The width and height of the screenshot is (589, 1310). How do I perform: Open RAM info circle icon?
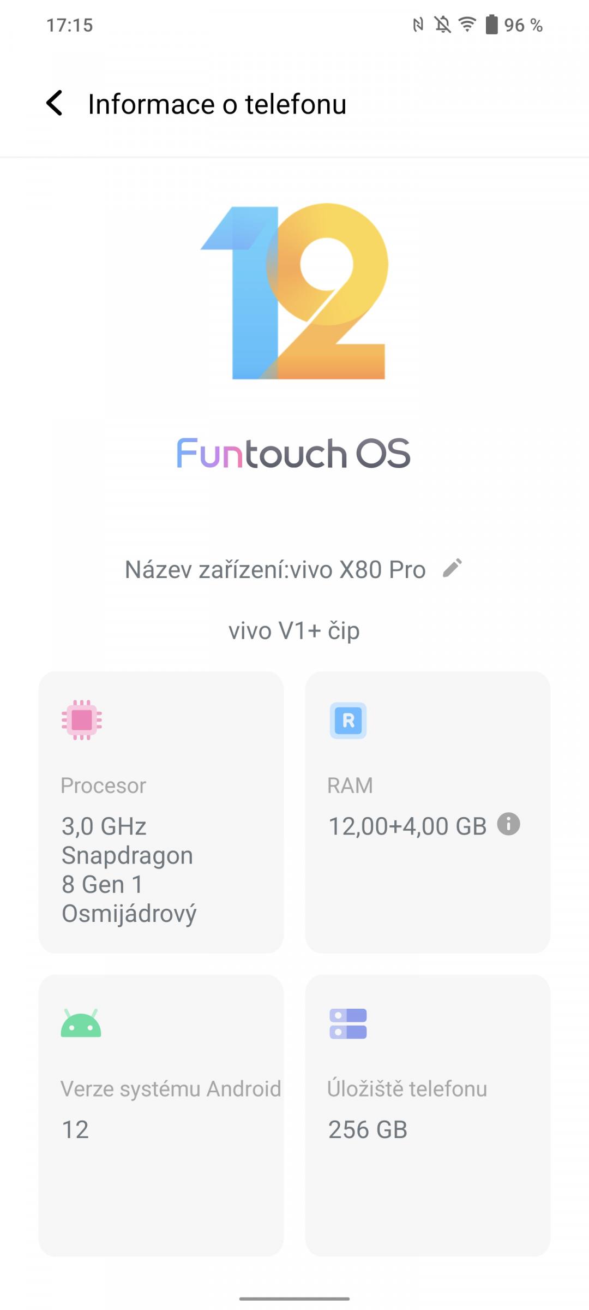coord(508,824)
